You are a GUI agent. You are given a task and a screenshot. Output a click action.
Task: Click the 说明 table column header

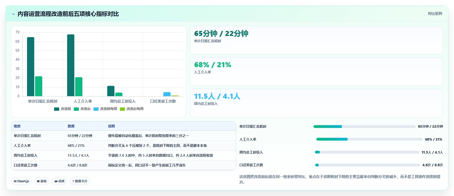click(112, 126)
